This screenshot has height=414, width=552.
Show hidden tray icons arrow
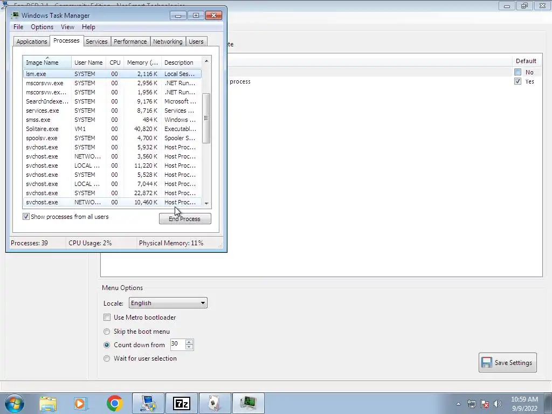point(458,404)
